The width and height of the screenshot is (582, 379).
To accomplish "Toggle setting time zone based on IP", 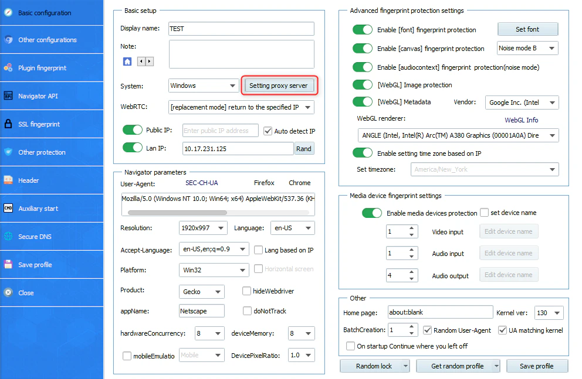I will point(362,153).
